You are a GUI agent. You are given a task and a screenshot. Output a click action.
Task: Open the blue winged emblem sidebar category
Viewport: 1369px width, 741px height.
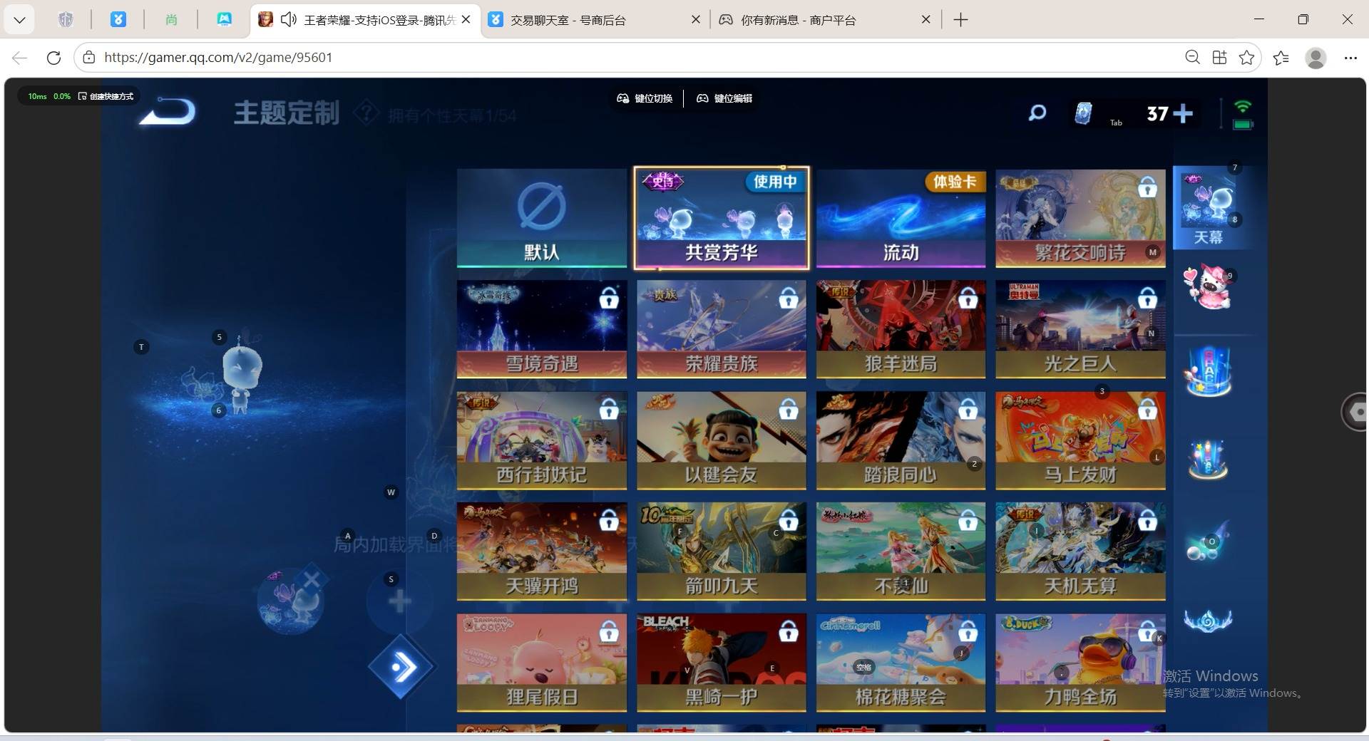1208,621
